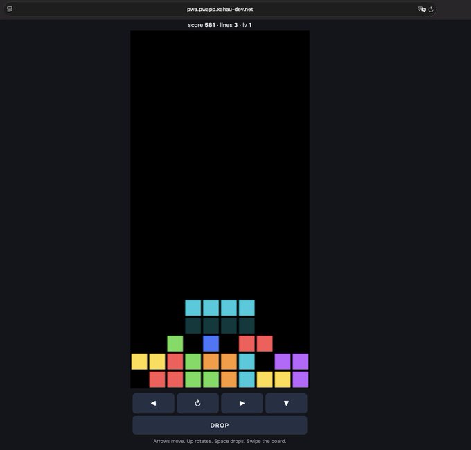
Task: Open the translate icon in address bar
Action: (422, 9)
